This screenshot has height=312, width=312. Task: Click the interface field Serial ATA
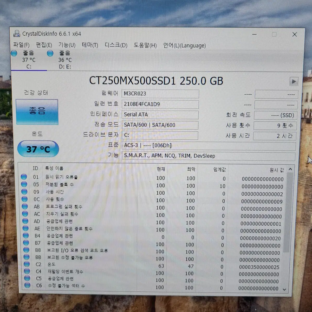[x=160, y=115]
